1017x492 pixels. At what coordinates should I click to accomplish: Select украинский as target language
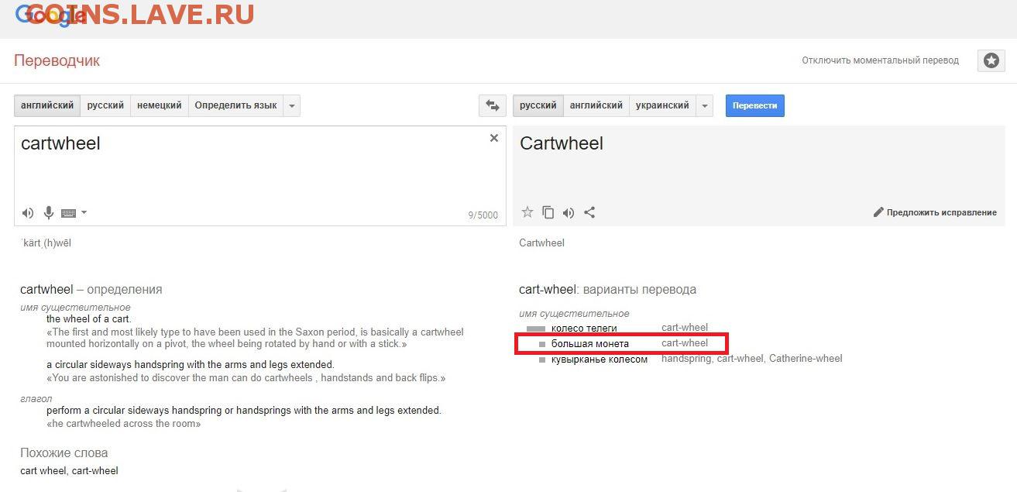coord(662,105)
